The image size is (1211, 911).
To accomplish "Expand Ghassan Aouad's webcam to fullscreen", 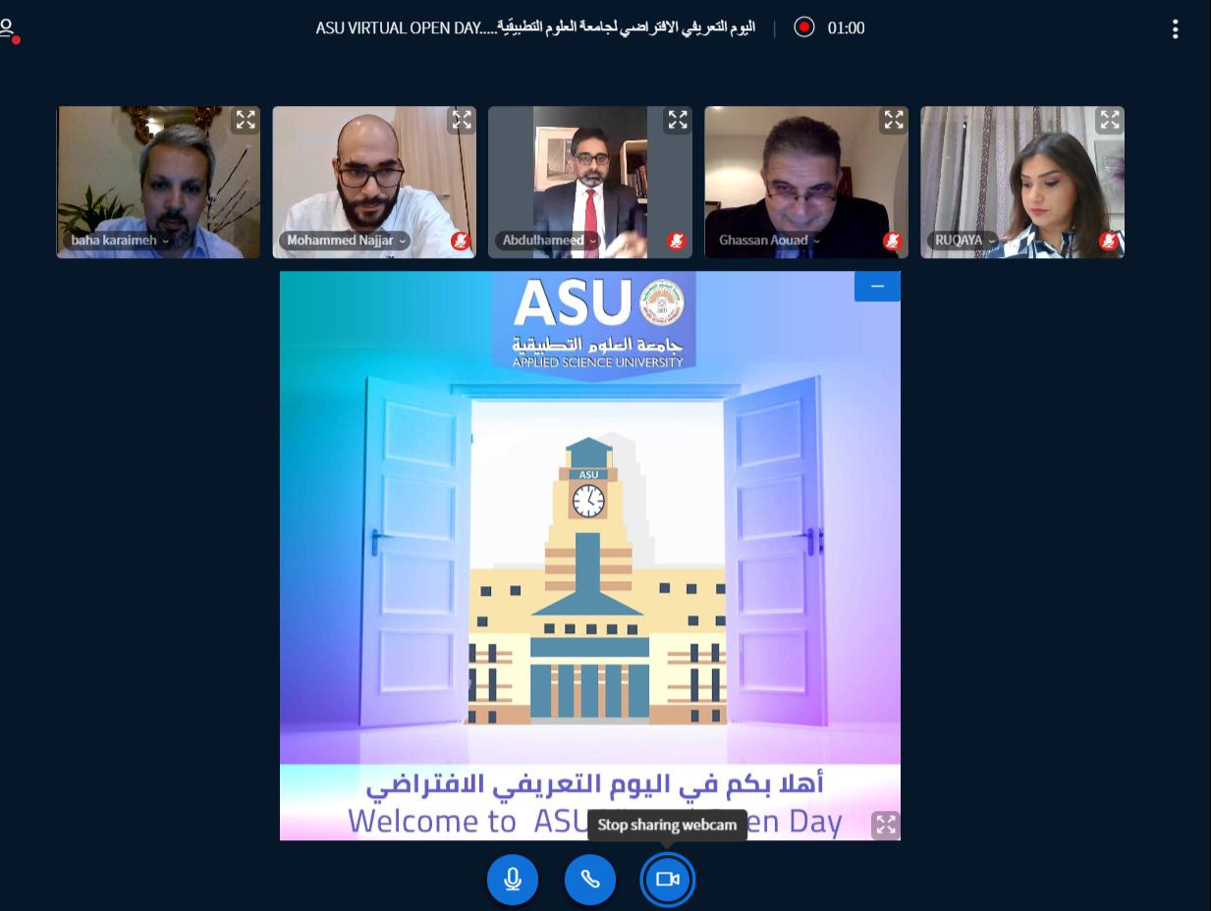I will point(893,120).
